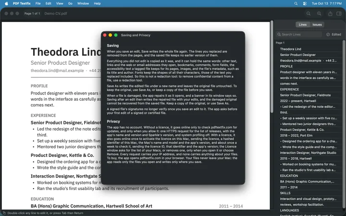This screenshot has width=346, height=216.
Task: Click 'BA (Hons) Graphic Communication' line on the PDF page
Action: [91, 206]
